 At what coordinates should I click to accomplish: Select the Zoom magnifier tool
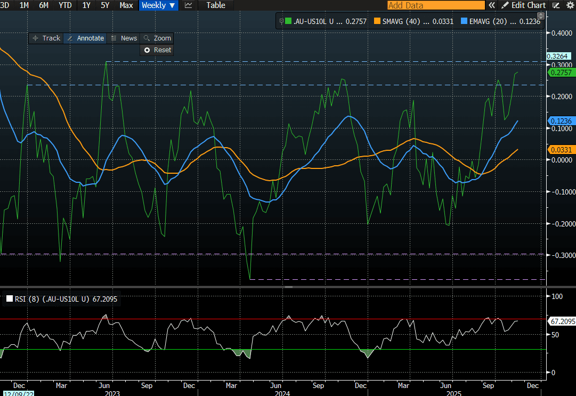[x=157, y=38]
